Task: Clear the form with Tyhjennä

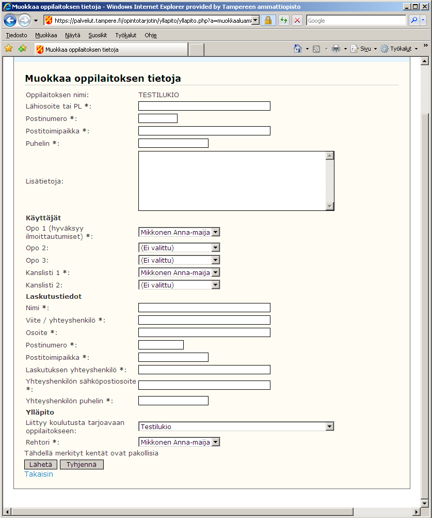Action: [x=82, y=464]
